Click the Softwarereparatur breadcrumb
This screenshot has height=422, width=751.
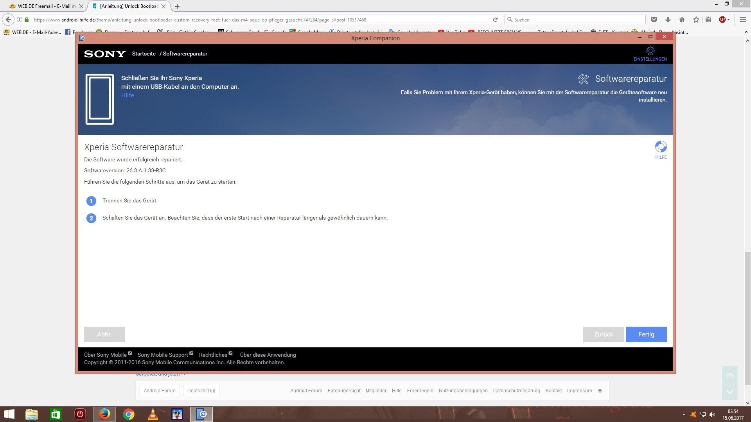(185, 54)
